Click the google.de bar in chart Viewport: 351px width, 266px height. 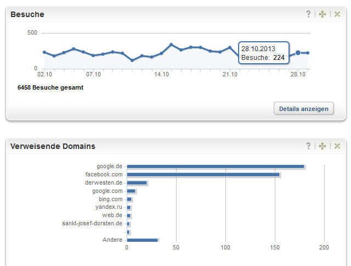(216, 167)
